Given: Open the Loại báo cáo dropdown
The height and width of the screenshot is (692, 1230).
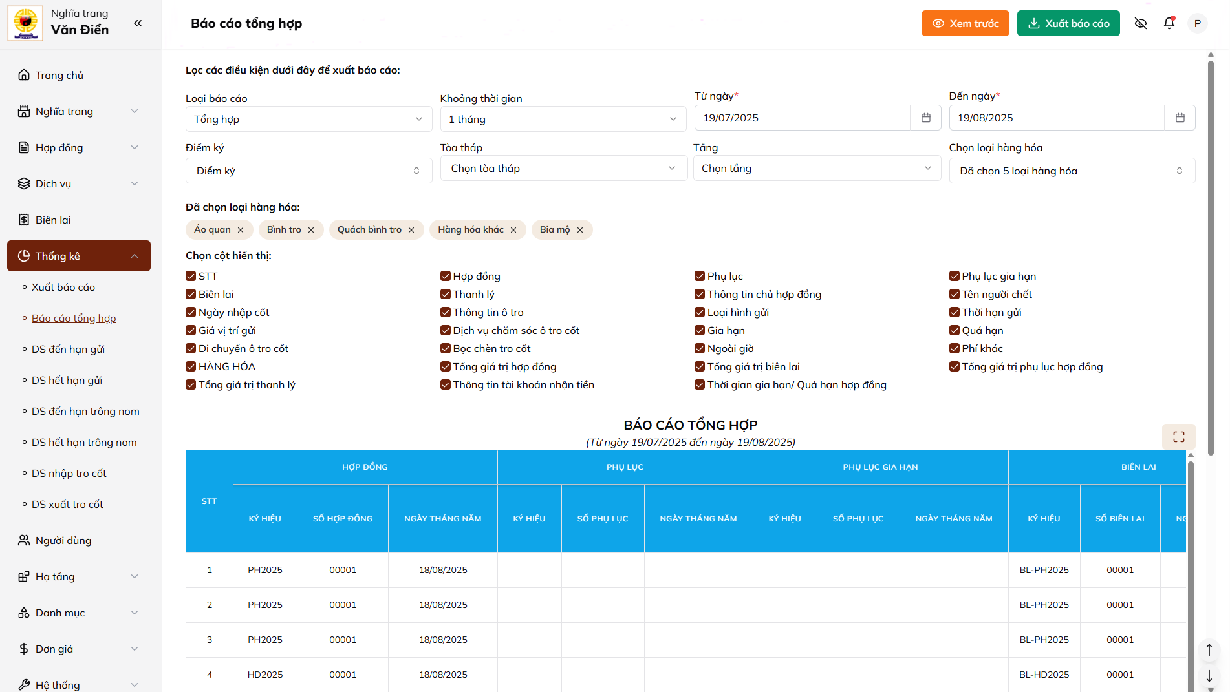Looking at the screenshot, I should tap(308, 119).
